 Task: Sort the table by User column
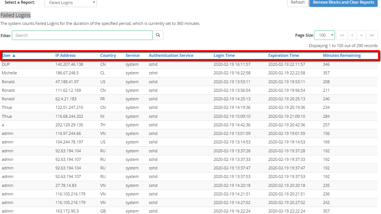click(x=9, y=55)
